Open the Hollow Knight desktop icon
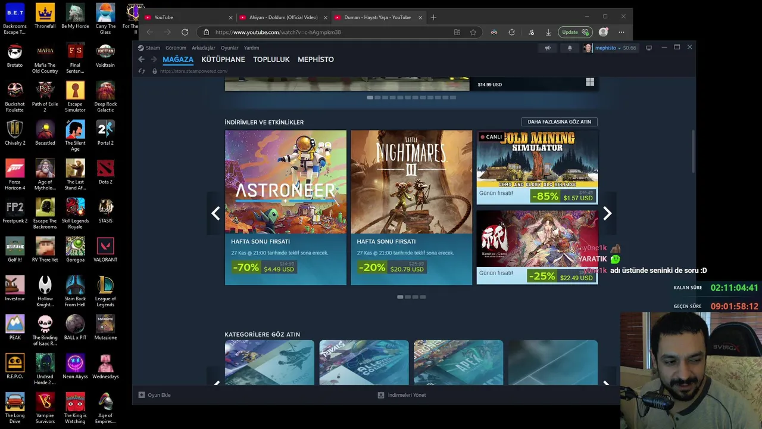Viewport: 762px width, 429px height. pos(45,291)
